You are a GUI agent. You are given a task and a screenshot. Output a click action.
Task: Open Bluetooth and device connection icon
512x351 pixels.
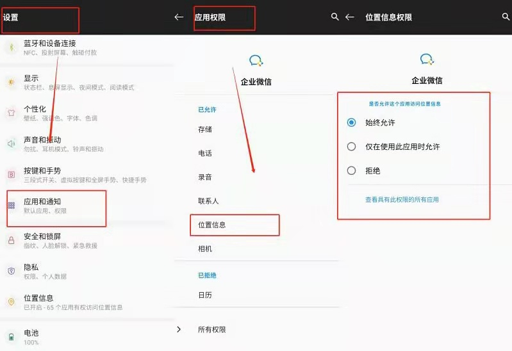tap(12, 47)
